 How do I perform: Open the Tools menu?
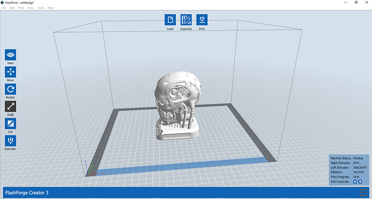(x=40, y=8)
